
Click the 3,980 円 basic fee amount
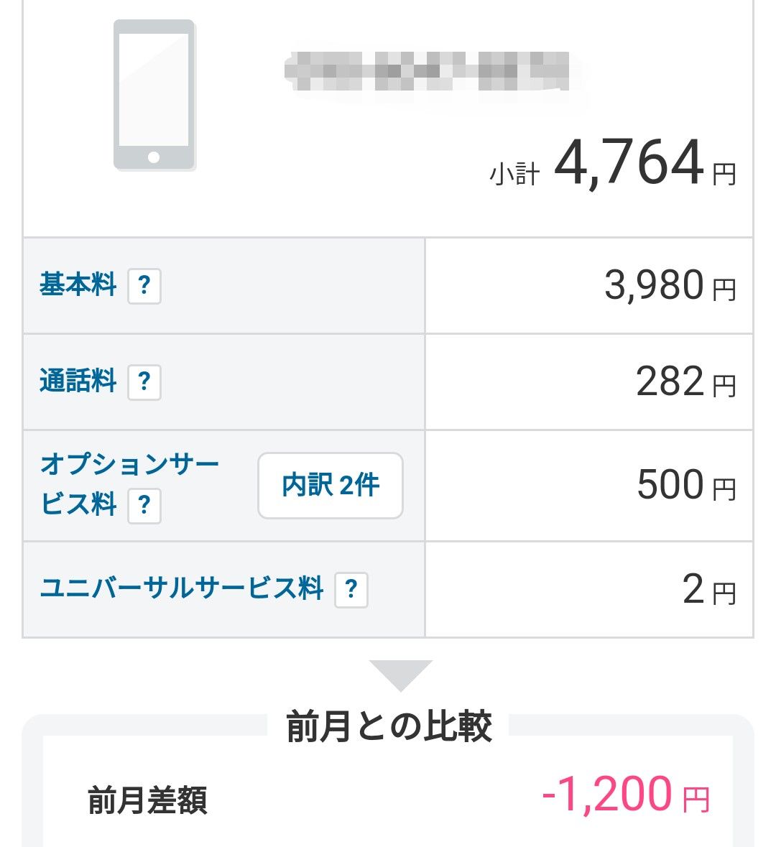pos(670,285)
